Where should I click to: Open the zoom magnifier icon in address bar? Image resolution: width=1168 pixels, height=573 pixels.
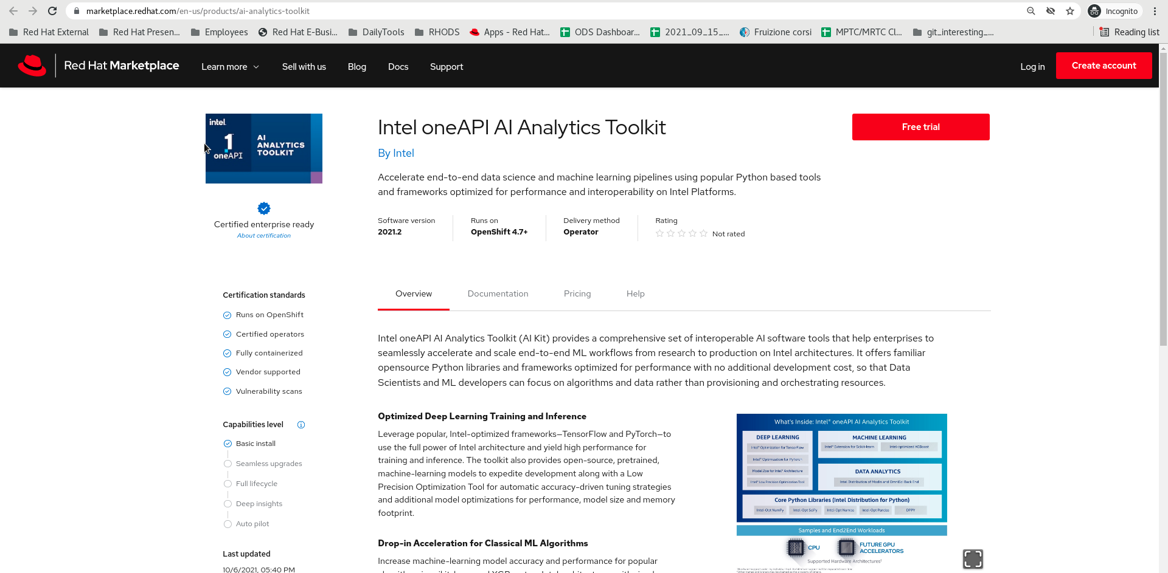pos(1031,11)
